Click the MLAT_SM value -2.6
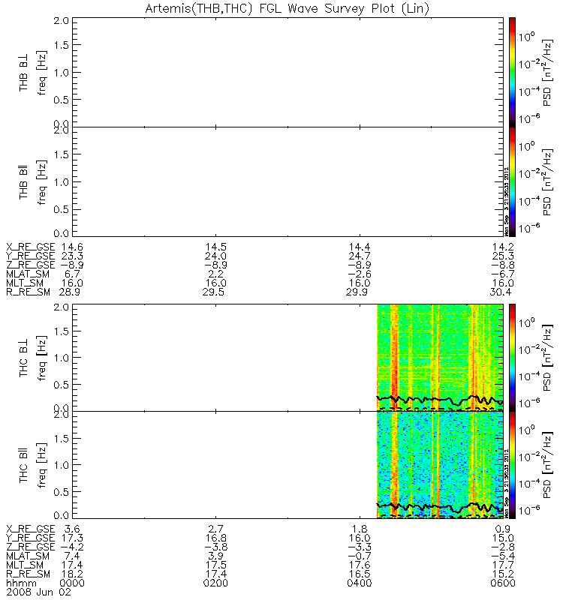563x600 pixels. tap(360, 274)
